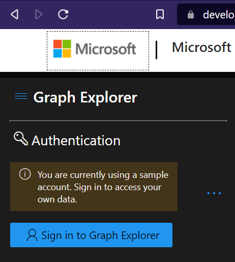This screenshot has height=262, width=235.
Task: Click the browser forward arrow
Action: (39, 14)
